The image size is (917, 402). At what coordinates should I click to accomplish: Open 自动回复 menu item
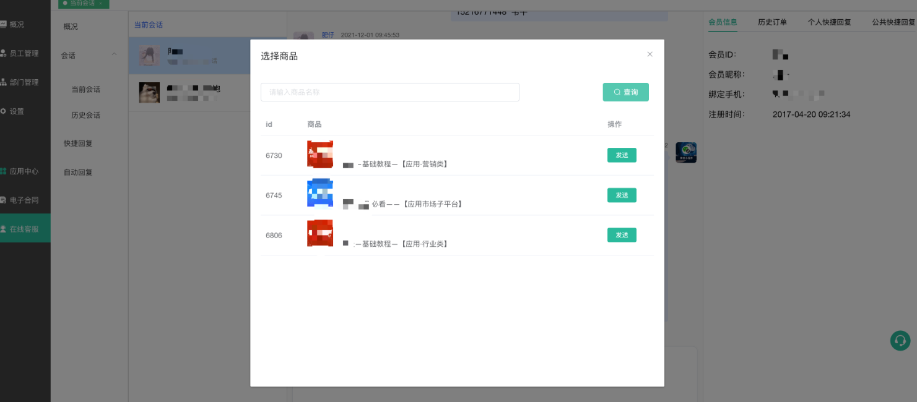coord(78,173)
